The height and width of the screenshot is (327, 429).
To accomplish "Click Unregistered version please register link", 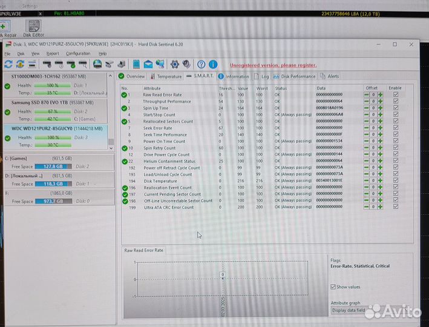I will (273, 65).
